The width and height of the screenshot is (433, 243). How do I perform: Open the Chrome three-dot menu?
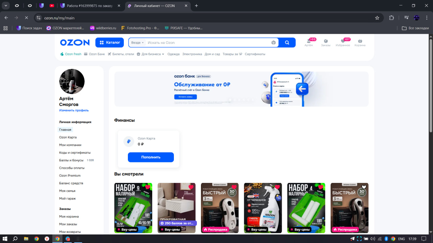pos(427,18)
